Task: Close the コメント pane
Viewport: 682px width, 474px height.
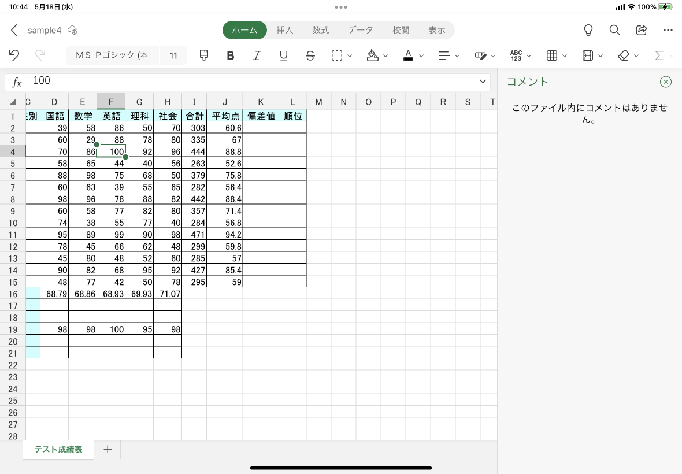Action: pos(665,82)
